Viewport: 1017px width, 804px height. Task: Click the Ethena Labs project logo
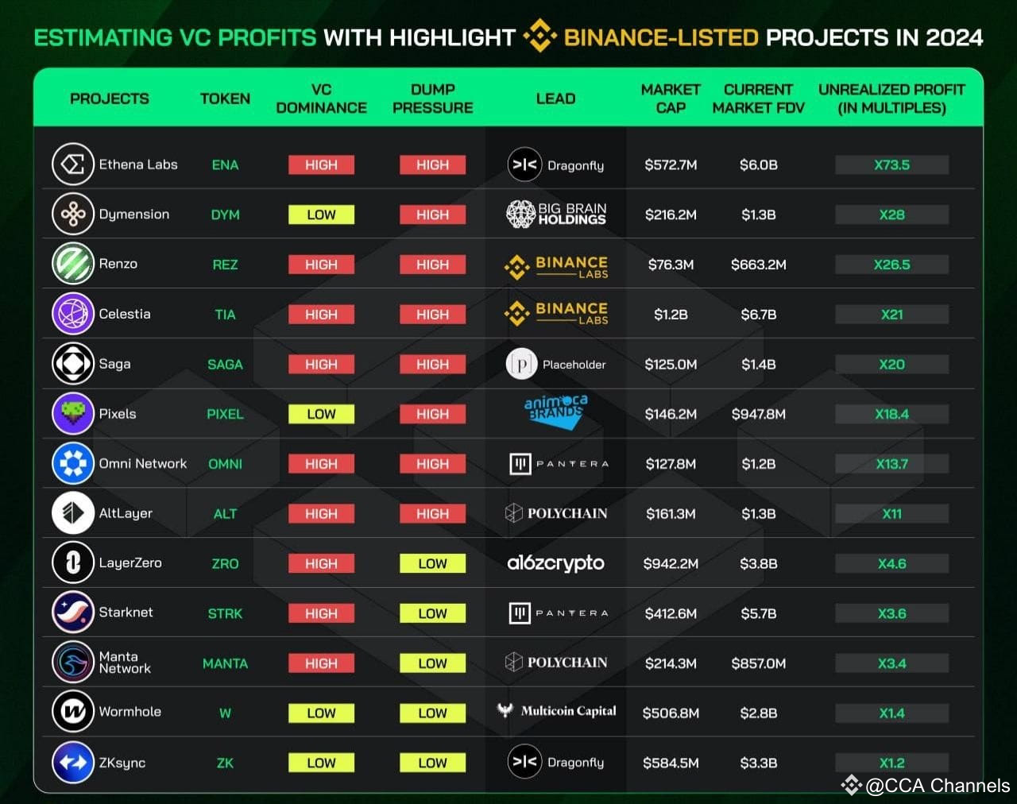(73, 164)
